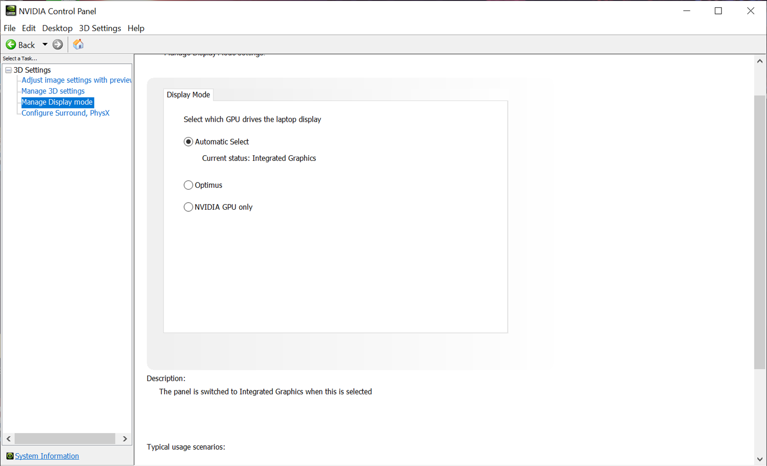
Task: Click the 'Description:' heading
Action: click(x=166, y=378)
